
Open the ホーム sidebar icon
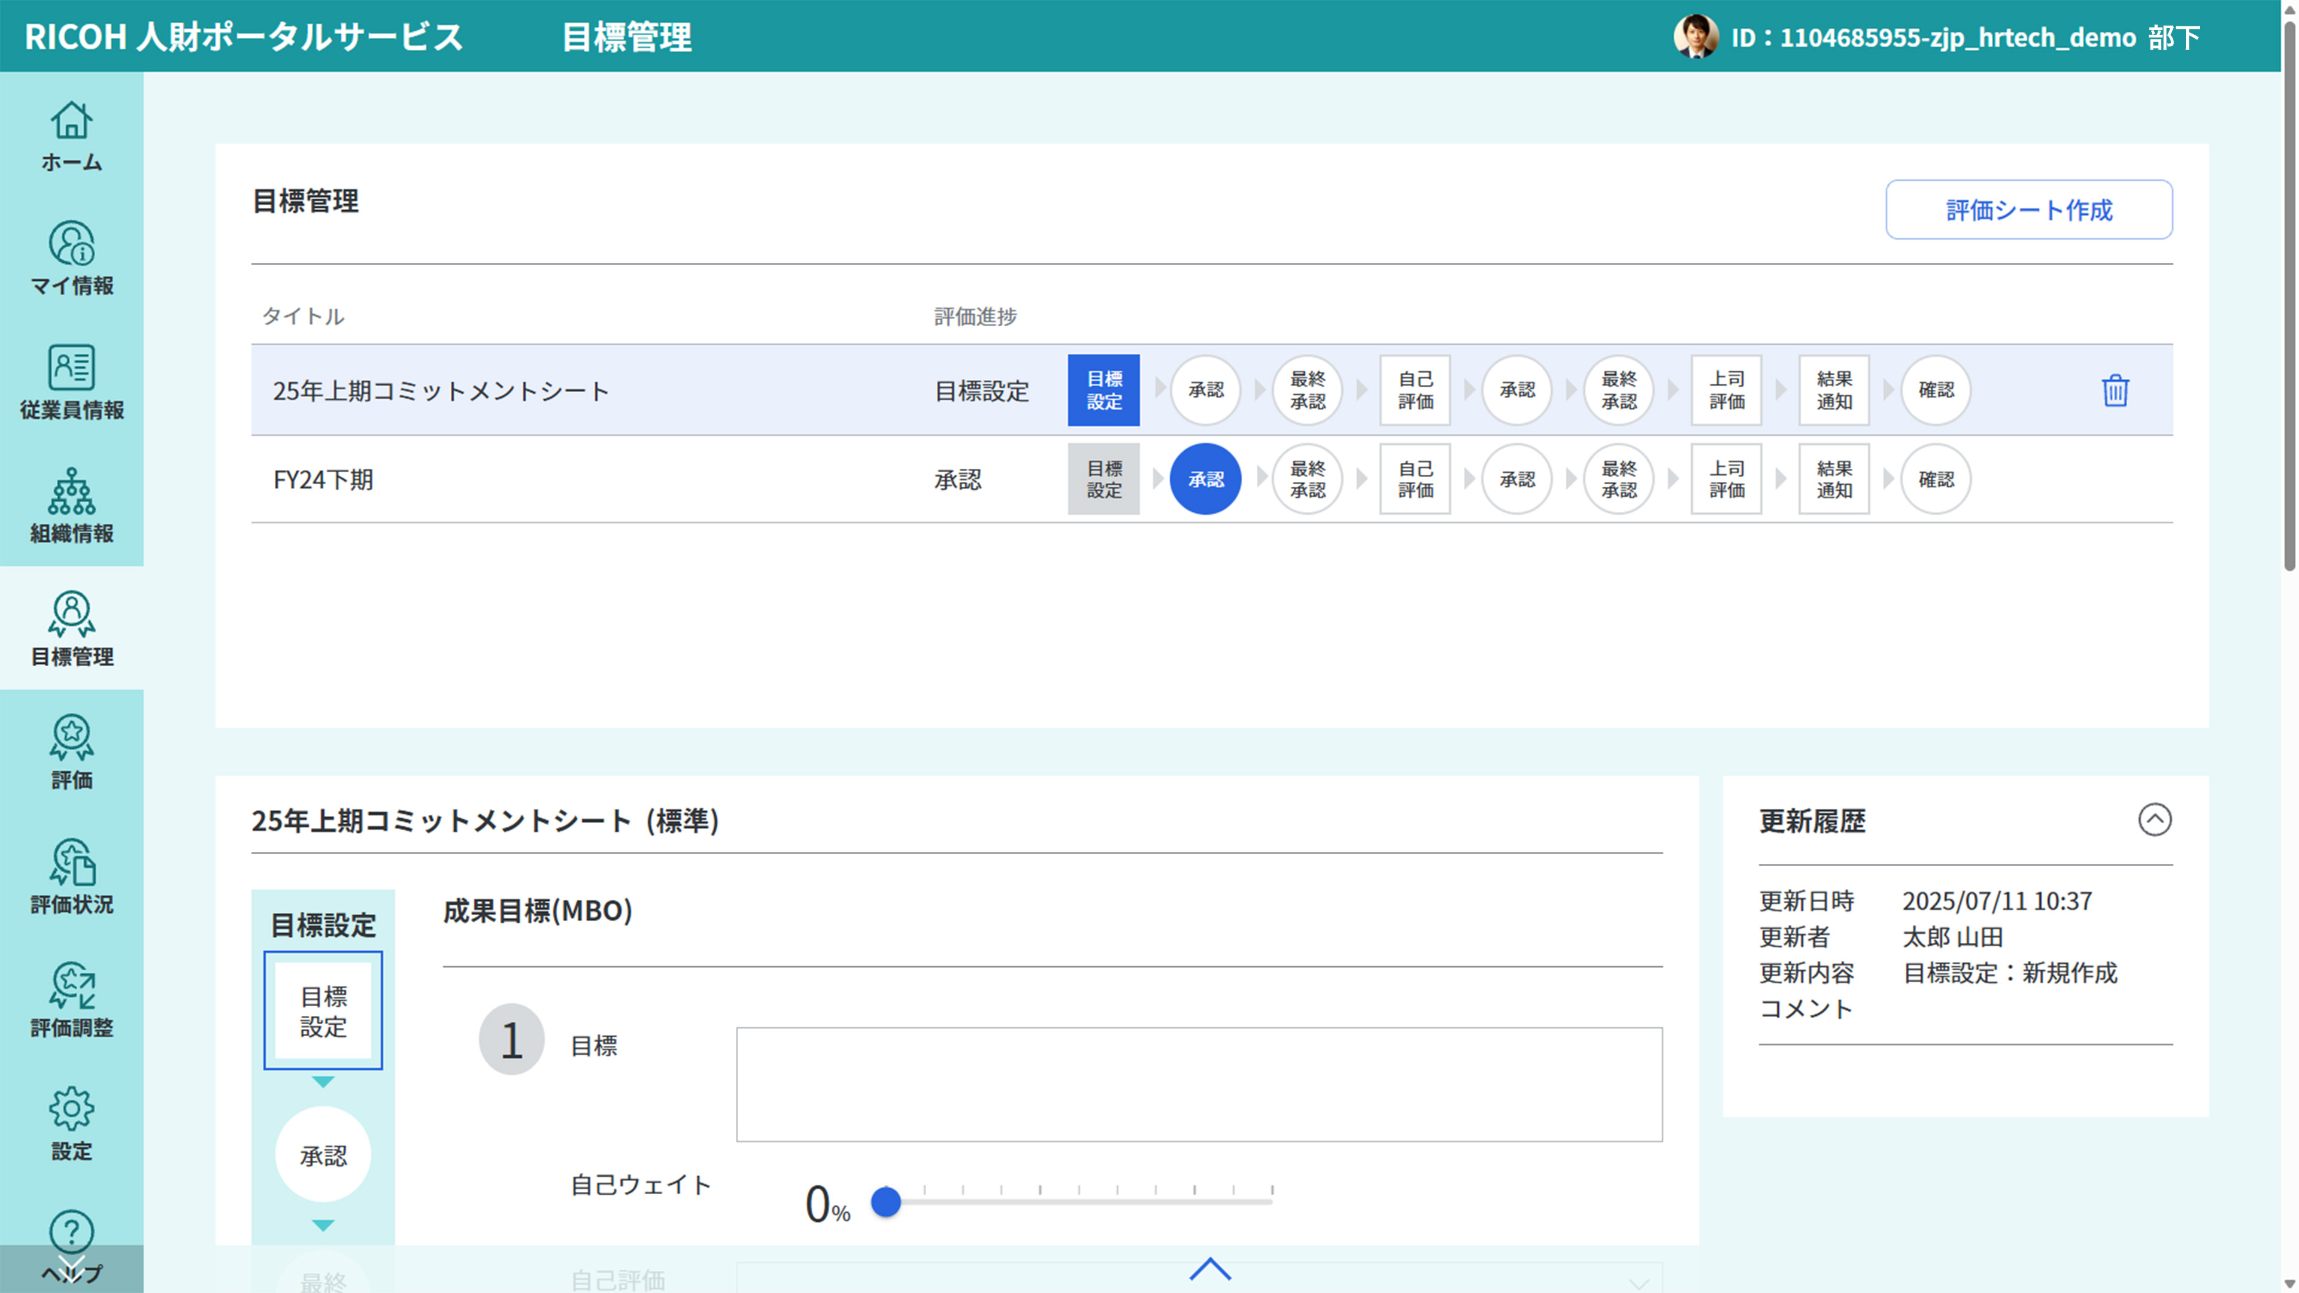pos(71,136)
